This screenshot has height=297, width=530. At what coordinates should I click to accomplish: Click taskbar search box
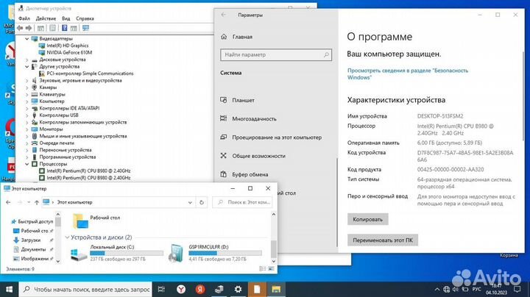pos(85,289)
